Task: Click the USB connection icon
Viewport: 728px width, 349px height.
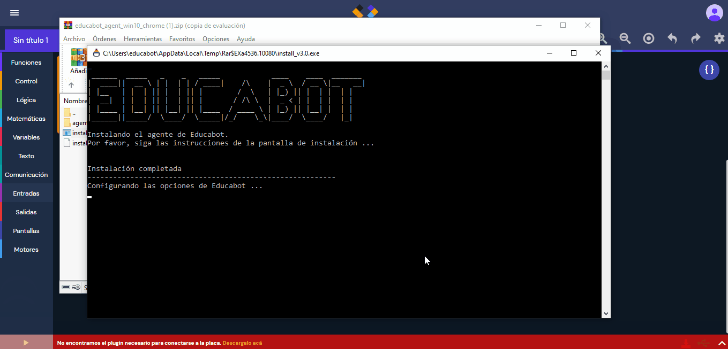Action: (x=703, y=343)
